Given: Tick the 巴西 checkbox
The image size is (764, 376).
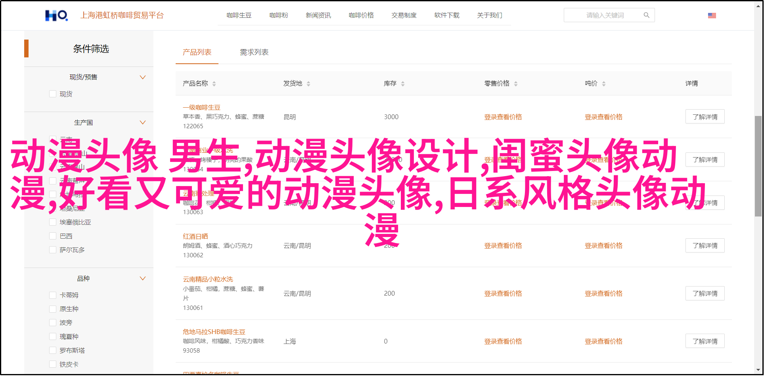Looking at the screenshot, I should [52, 236].
